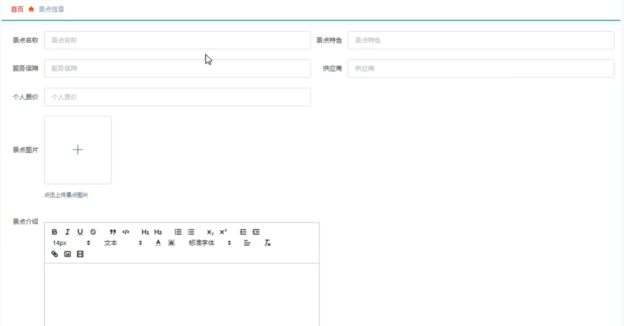Toggle bold formatting in the editor

click(x=54, y=232)
